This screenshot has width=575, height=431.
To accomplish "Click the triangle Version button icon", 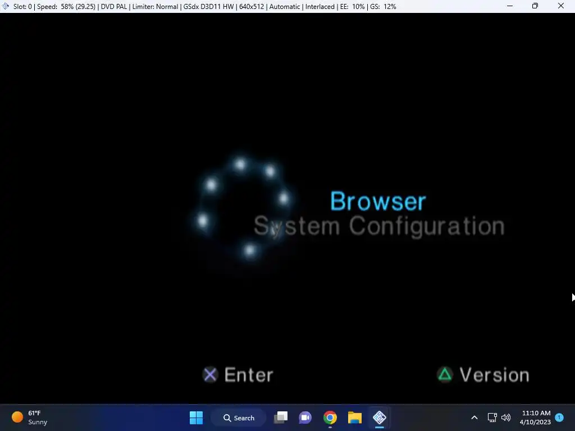I will [x=445, y=374].
